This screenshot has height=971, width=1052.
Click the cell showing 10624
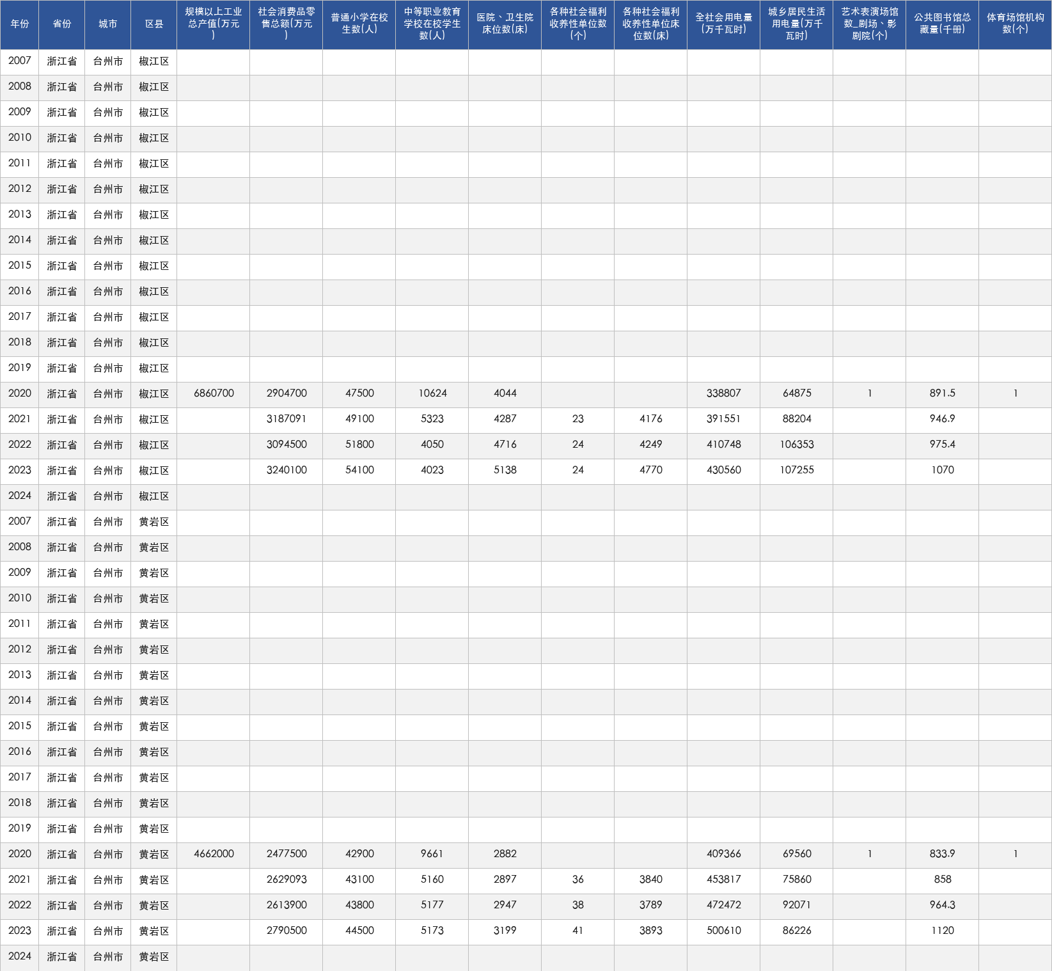tap(432, 394)
